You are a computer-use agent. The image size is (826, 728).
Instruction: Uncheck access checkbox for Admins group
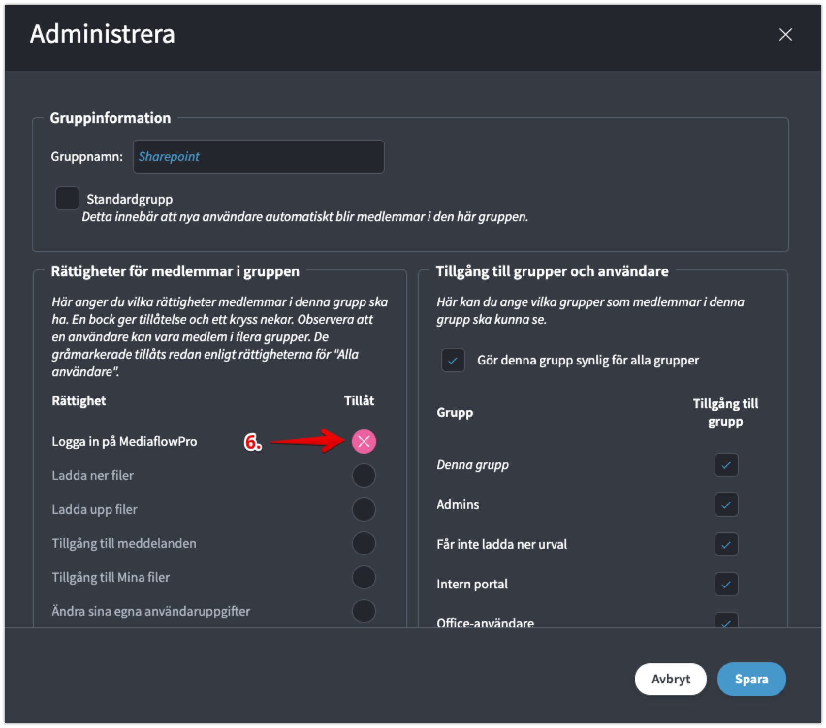point(726,505)
